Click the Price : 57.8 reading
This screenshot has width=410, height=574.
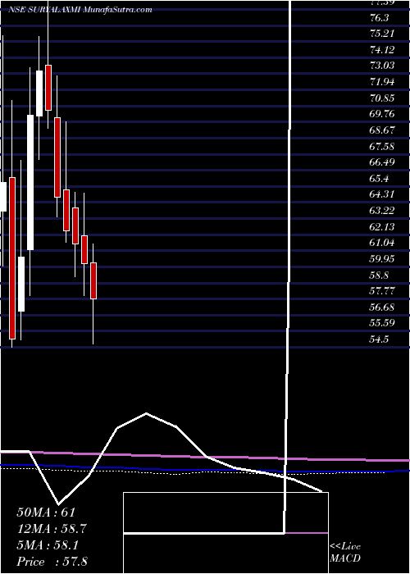point(52,561)
